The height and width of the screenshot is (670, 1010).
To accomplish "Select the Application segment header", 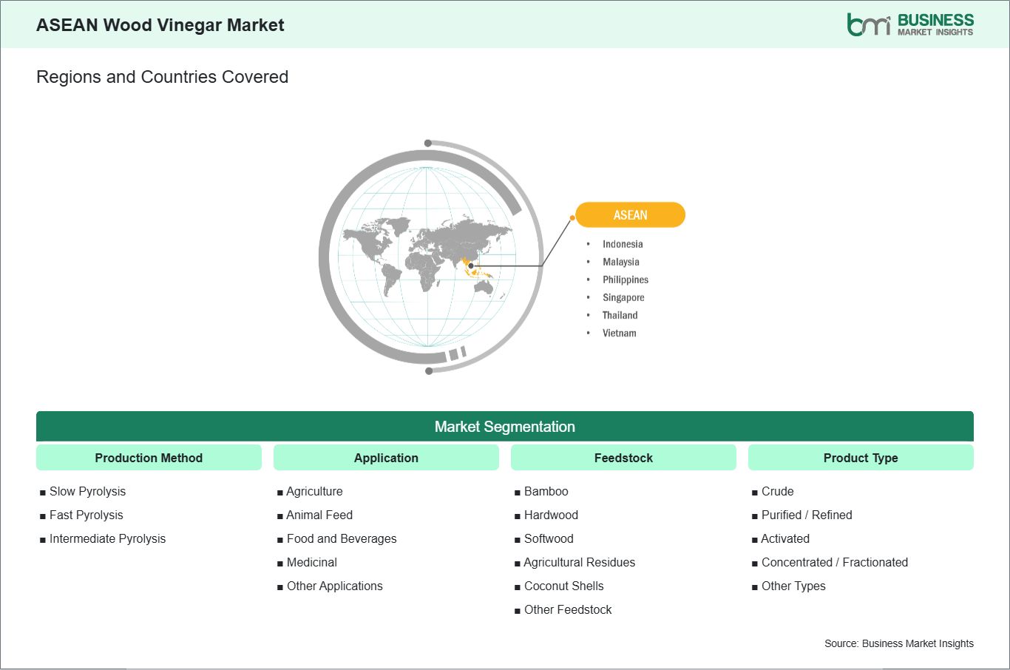I will tap(386, 458).
